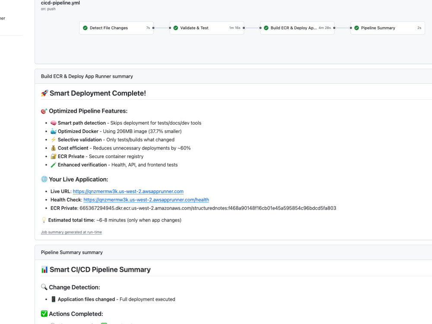
Task: Open the Build ECR & Deploy App job
Action: coord(297,28)
